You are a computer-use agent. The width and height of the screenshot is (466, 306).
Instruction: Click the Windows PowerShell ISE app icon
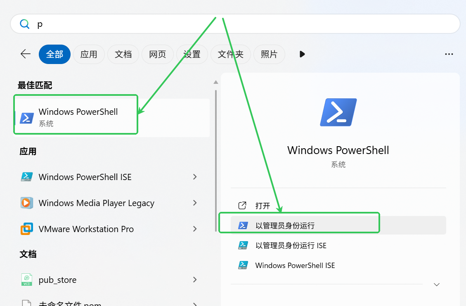tap(27, 177)
